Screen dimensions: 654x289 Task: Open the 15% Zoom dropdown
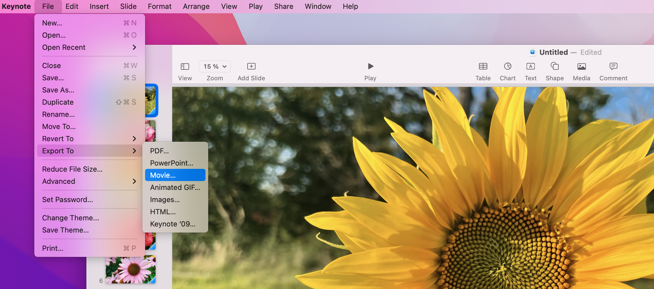tap(215, 66)
